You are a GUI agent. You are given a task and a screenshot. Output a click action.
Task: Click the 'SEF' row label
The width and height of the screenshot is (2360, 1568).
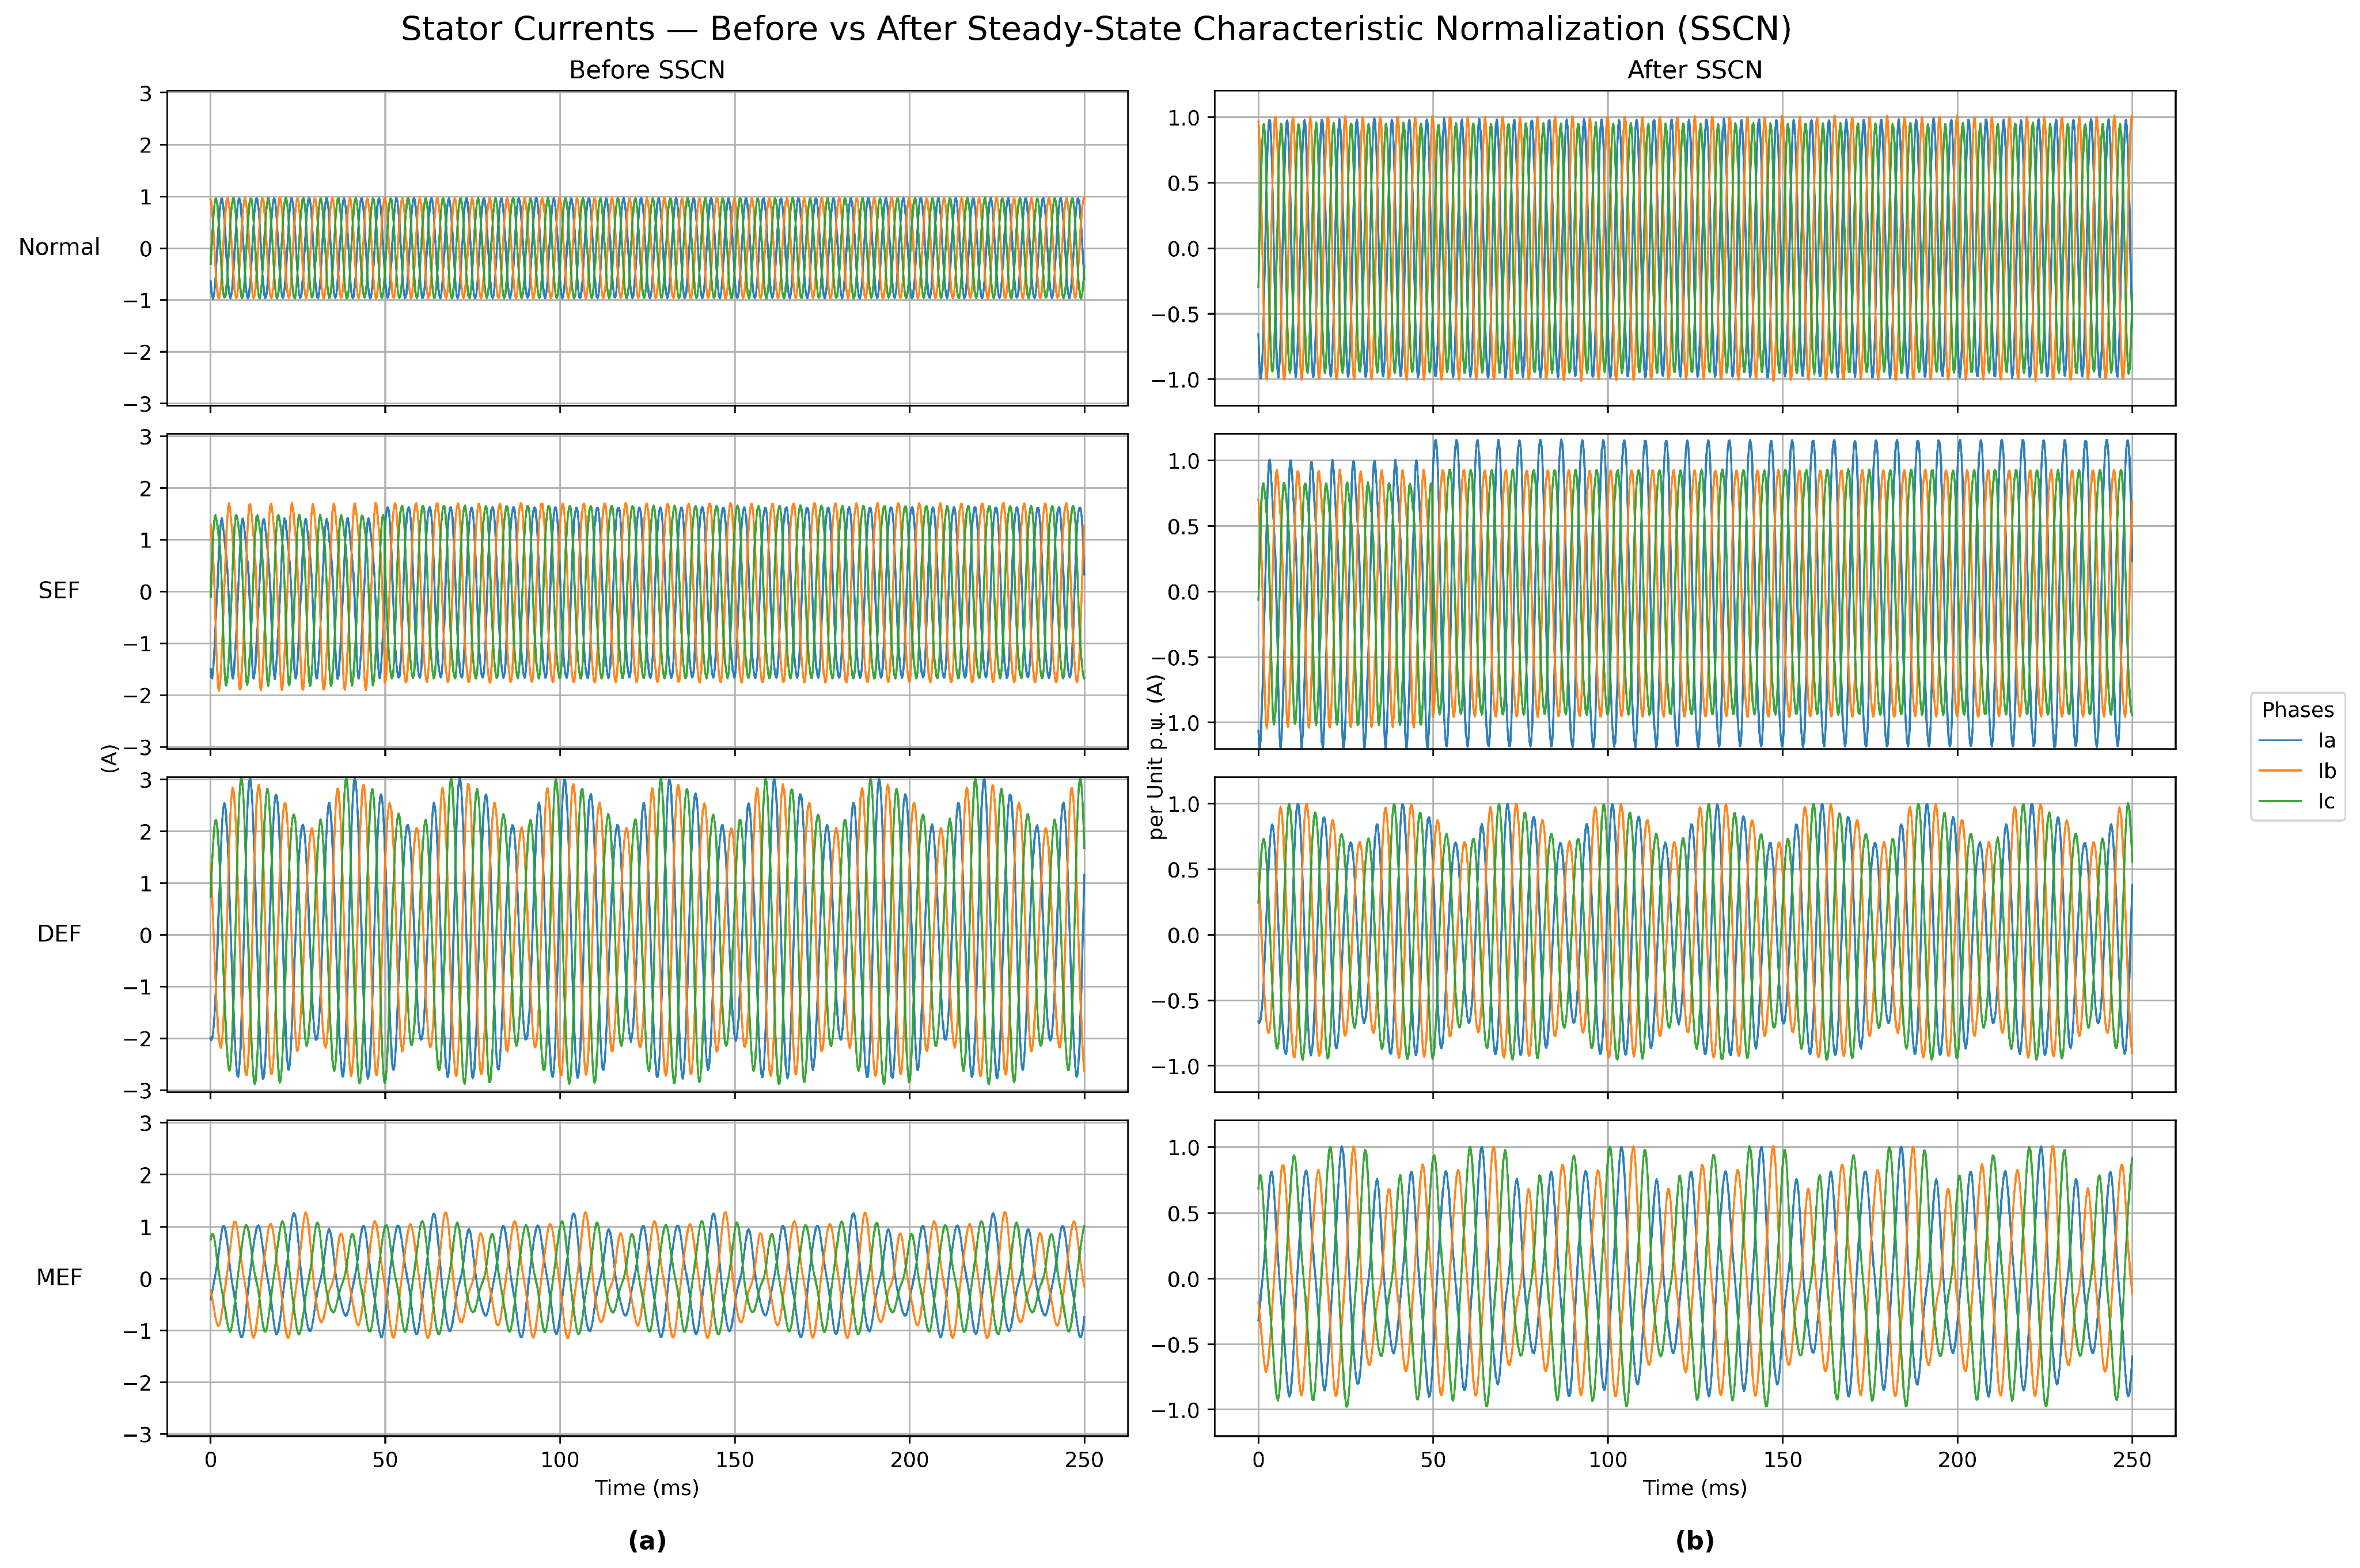click(59, 591)
